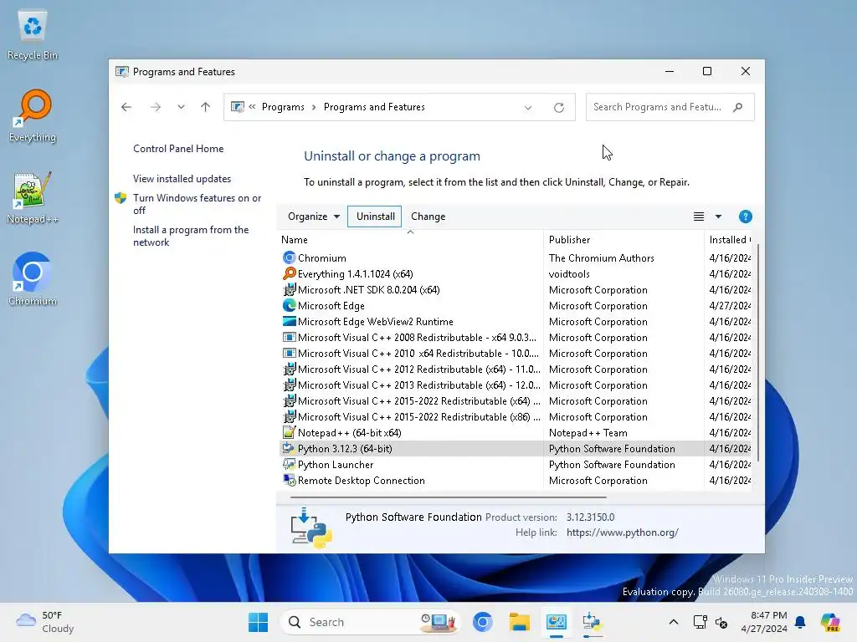Select the Everything desktop shortcut
The height and width of the screenshot is (642, 857).
(33, 115)
